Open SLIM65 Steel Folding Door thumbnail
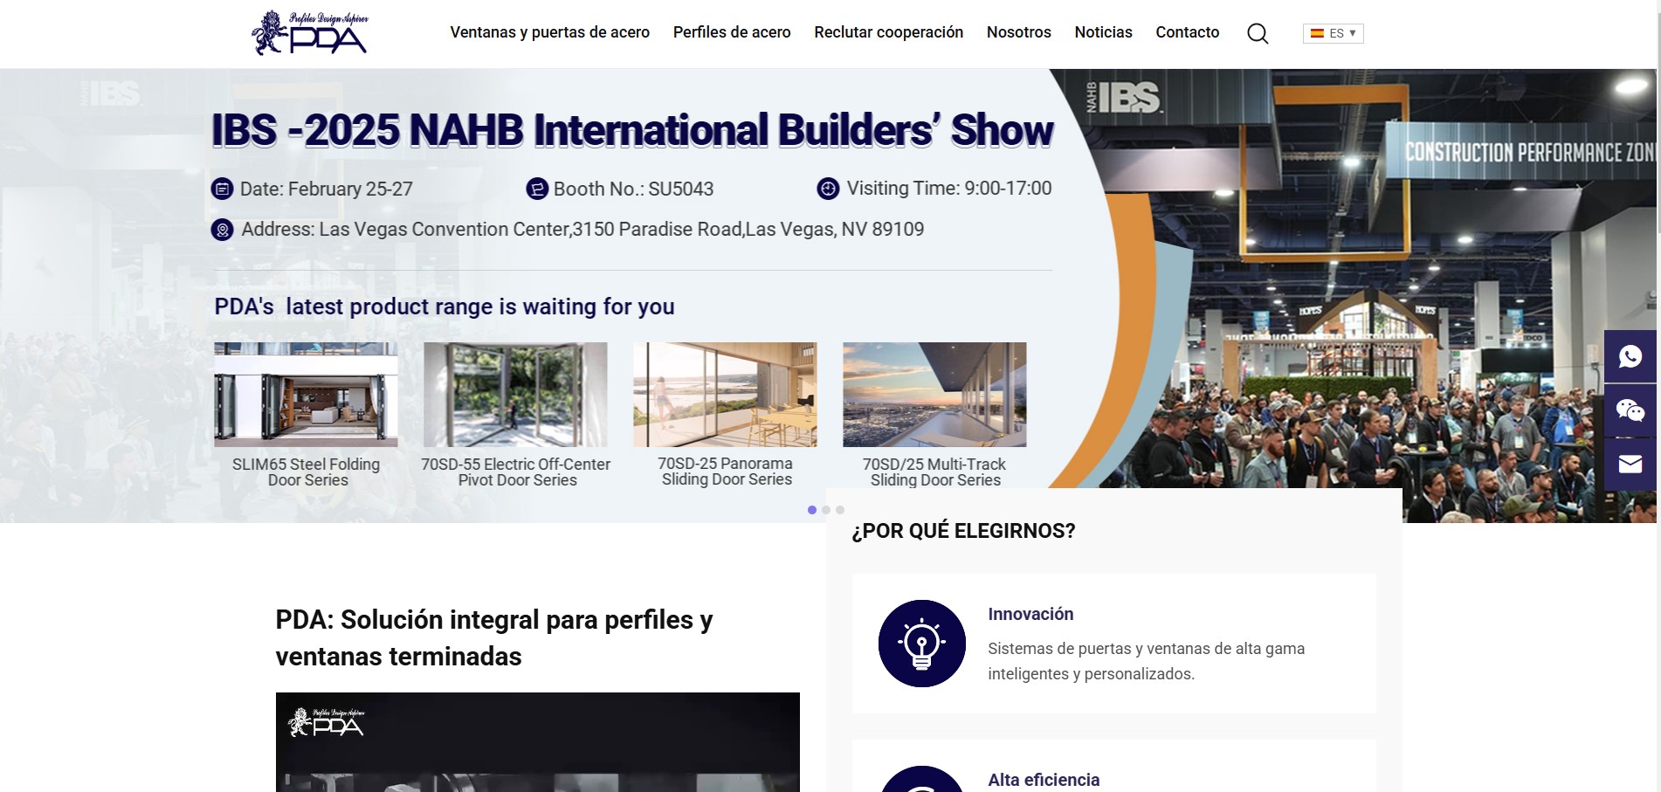The height and width of the screenshot is (792, 1661). click(306, 395)
